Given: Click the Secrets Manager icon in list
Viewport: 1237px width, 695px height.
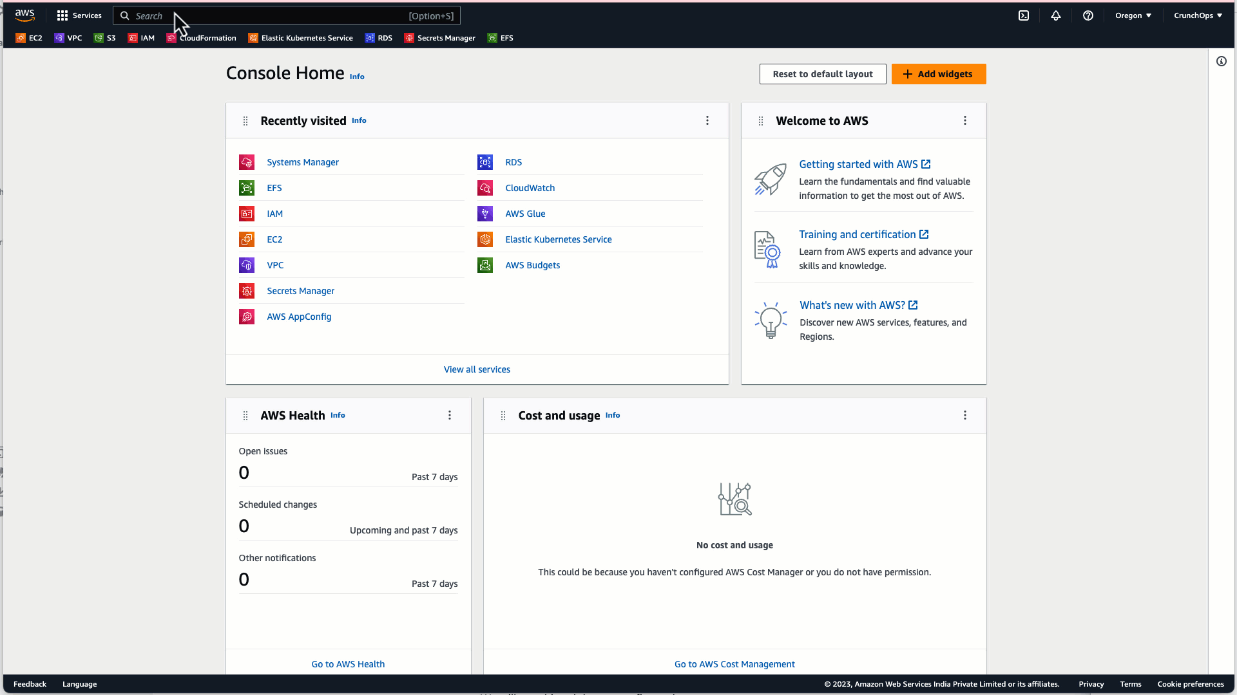Looking at the screenshot, I should [x=247, y=291].
